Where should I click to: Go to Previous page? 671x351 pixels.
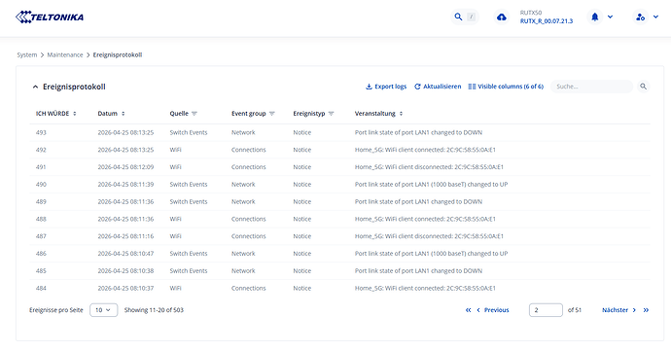[493, 310]
